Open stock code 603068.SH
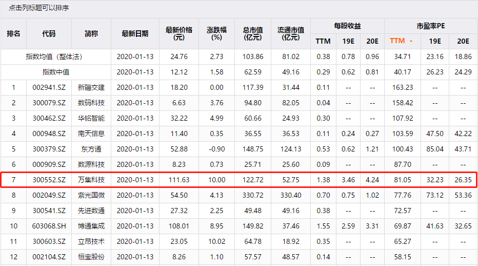The width and height of the screenshot is (478, 266). 49,226
